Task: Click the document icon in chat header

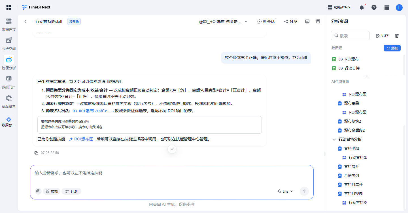Action: pos(318,21)
